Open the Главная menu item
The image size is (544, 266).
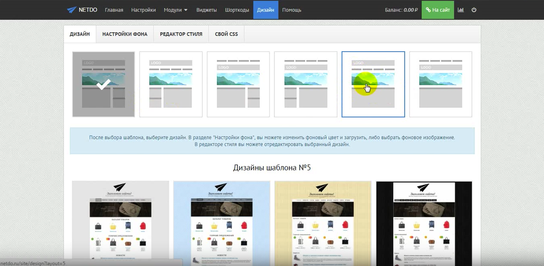tap(114, 10)
